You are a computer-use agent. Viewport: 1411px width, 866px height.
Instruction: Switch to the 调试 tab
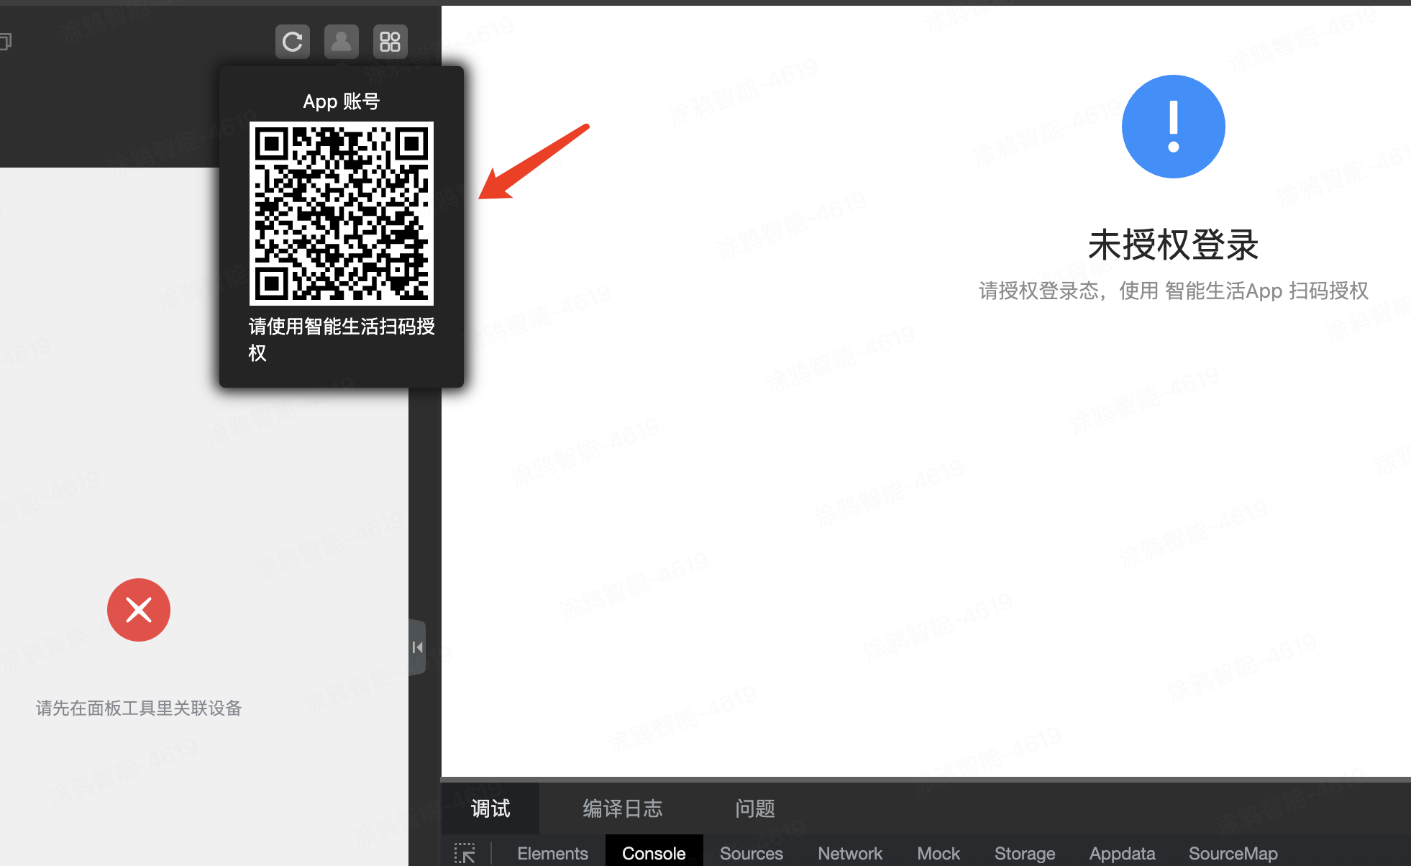point(490,808)
